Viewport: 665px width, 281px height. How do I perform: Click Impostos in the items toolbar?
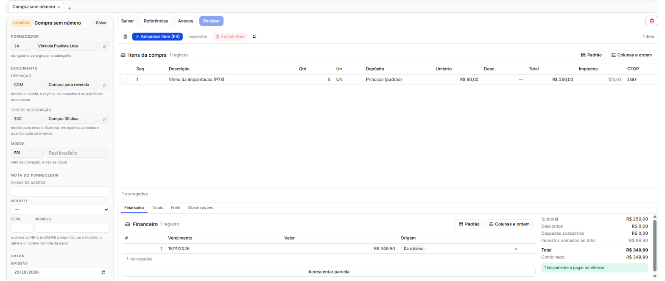tap(198, 37)
